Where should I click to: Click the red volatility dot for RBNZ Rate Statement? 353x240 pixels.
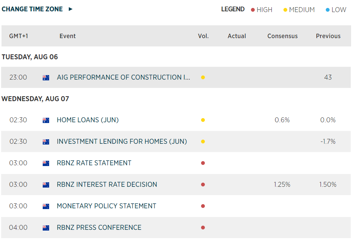pyautogui.click(x=203, y=163)
